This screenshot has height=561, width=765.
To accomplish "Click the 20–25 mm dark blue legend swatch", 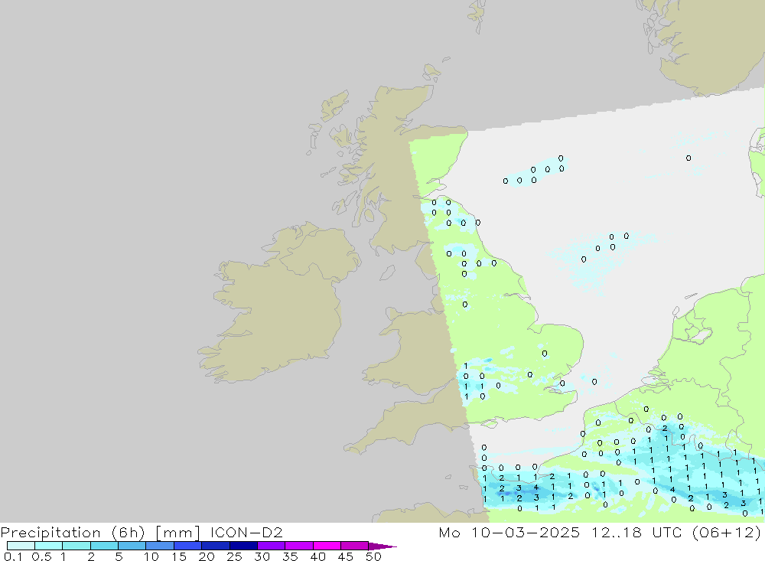I will pos(215,546).
